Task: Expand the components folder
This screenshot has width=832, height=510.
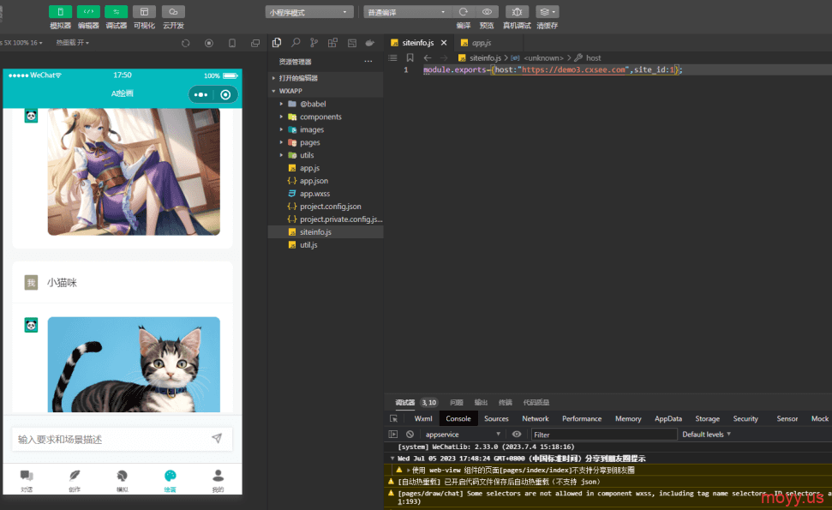Action: (326, 117)
